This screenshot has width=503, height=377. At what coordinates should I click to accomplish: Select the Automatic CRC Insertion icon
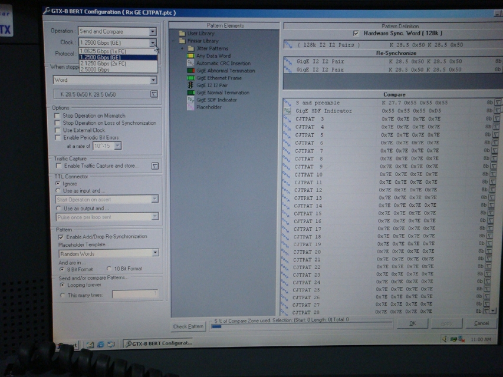pyautogui.click(x=190, y=63)
